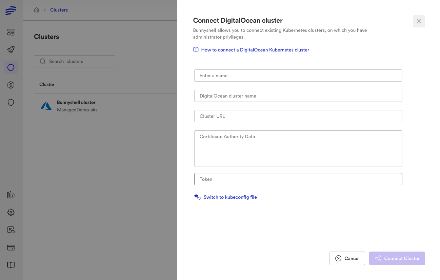Select the hexagon clusters sidebar icon
Viewport: 440px width, 280px height.
click(x=11, y=67)
